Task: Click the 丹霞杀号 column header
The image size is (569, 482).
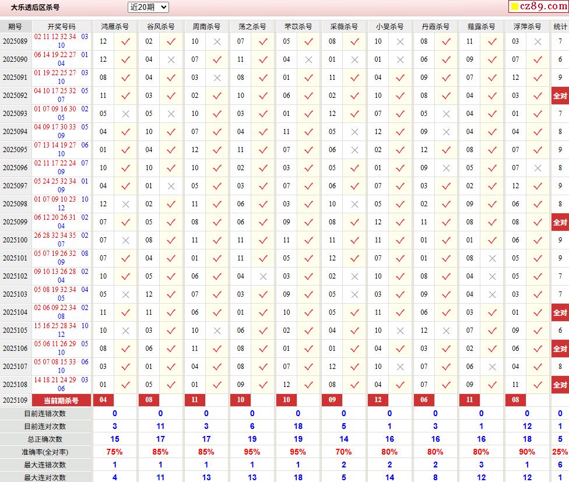Action: (435, 26)
